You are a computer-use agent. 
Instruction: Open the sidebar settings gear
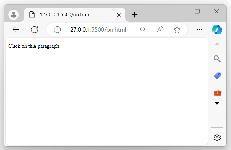point(217,137)
